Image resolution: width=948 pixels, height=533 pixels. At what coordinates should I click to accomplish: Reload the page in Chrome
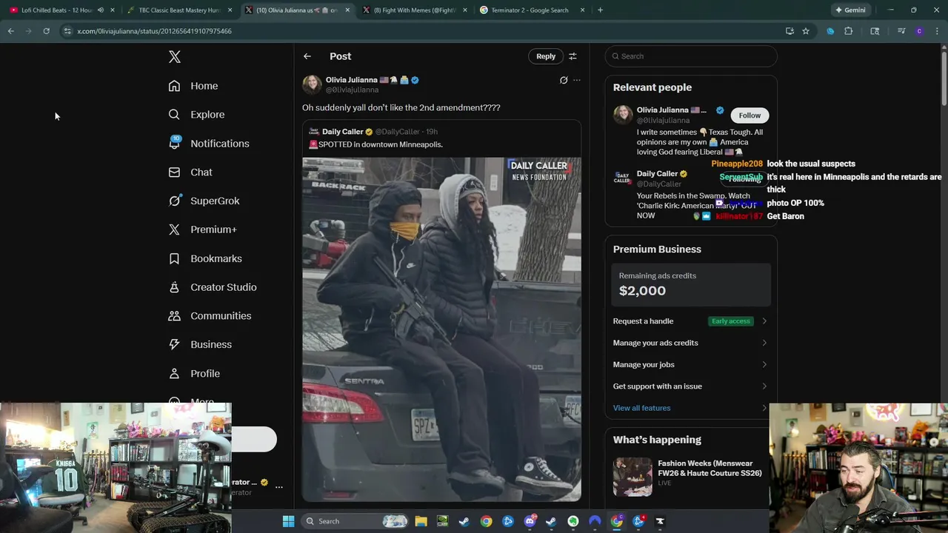click(x=46, y=31)
